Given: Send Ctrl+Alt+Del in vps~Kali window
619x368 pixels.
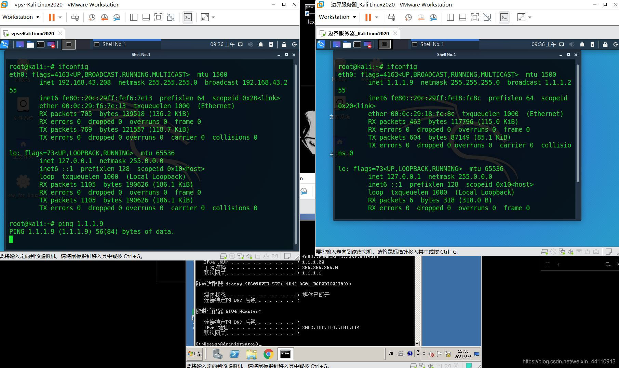Looking at the screenshot, I should pyautogui.click(x=75, y=17).
